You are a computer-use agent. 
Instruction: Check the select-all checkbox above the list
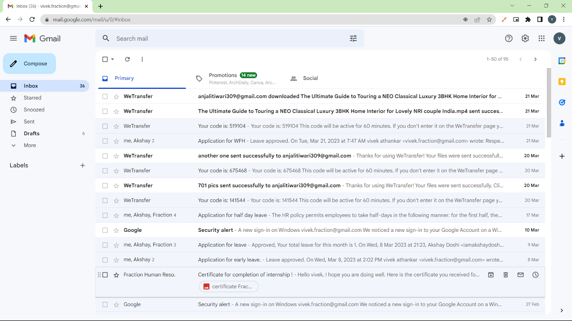(x=104, y=59)
